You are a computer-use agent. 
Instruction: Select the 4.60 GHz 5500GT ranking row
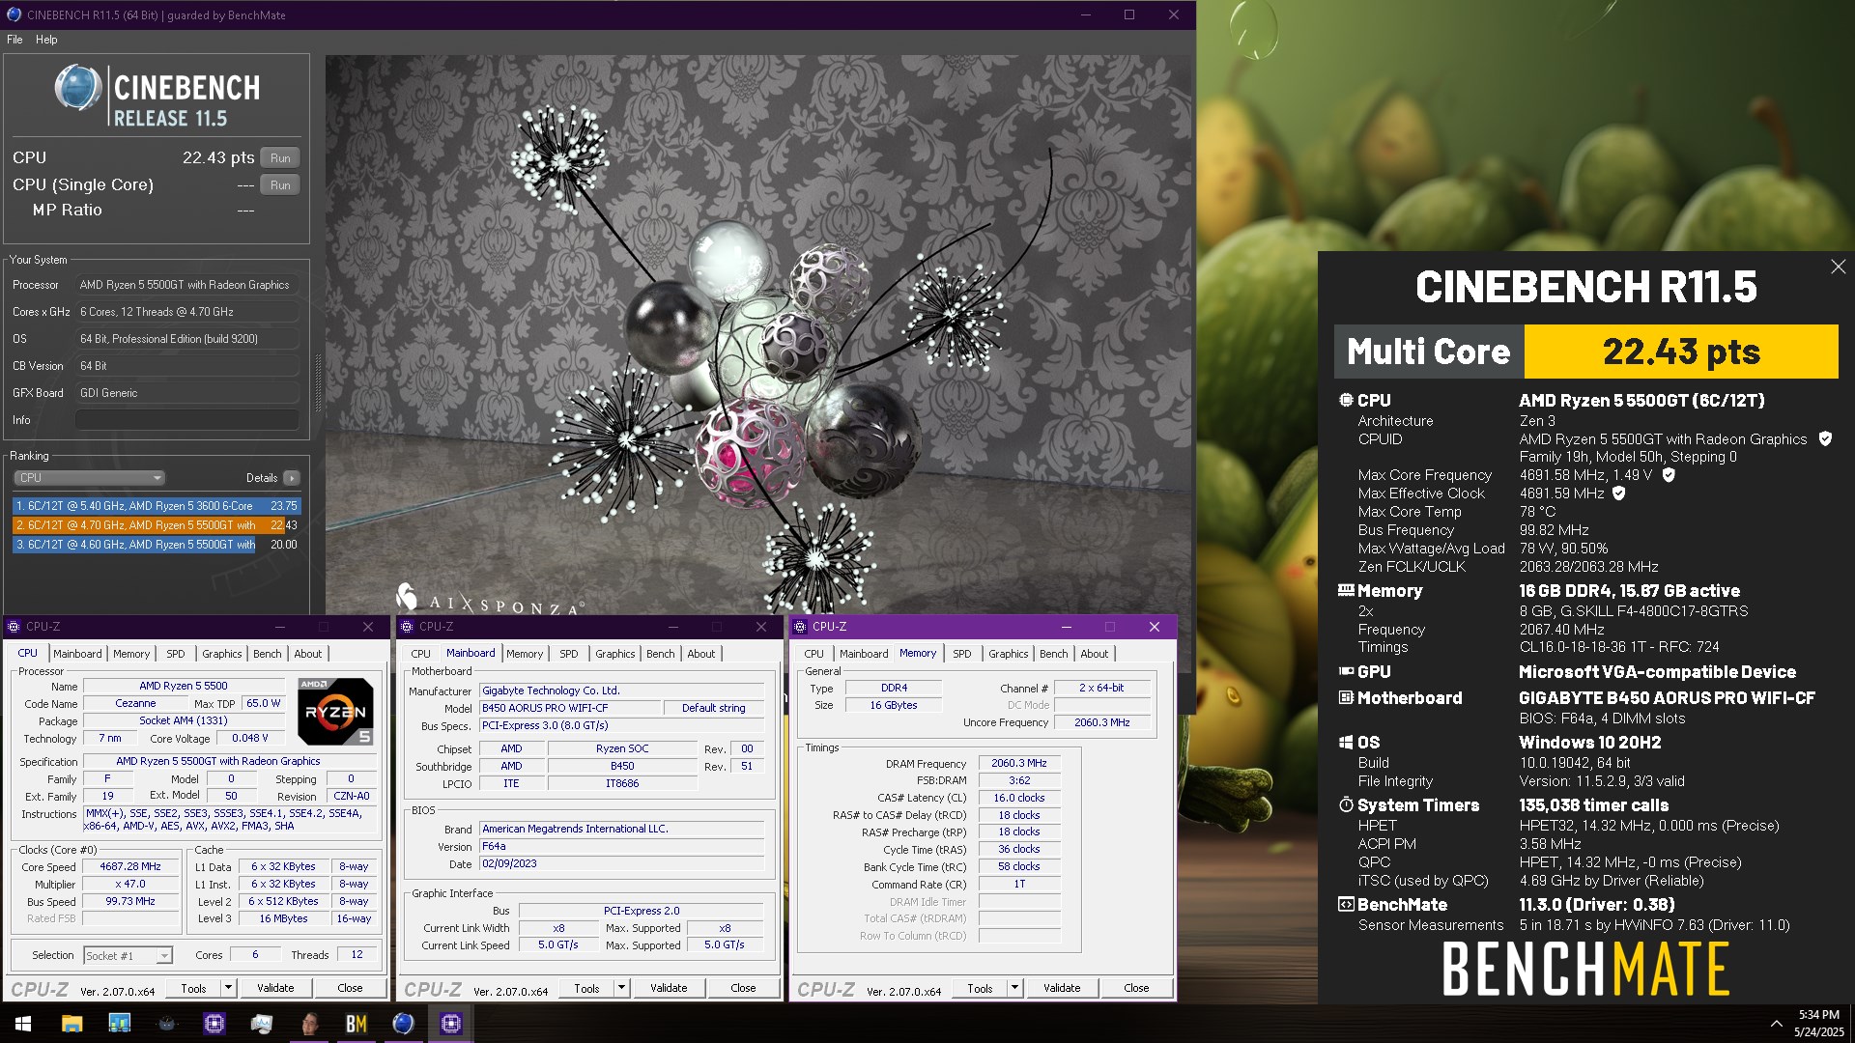(157, 545)
